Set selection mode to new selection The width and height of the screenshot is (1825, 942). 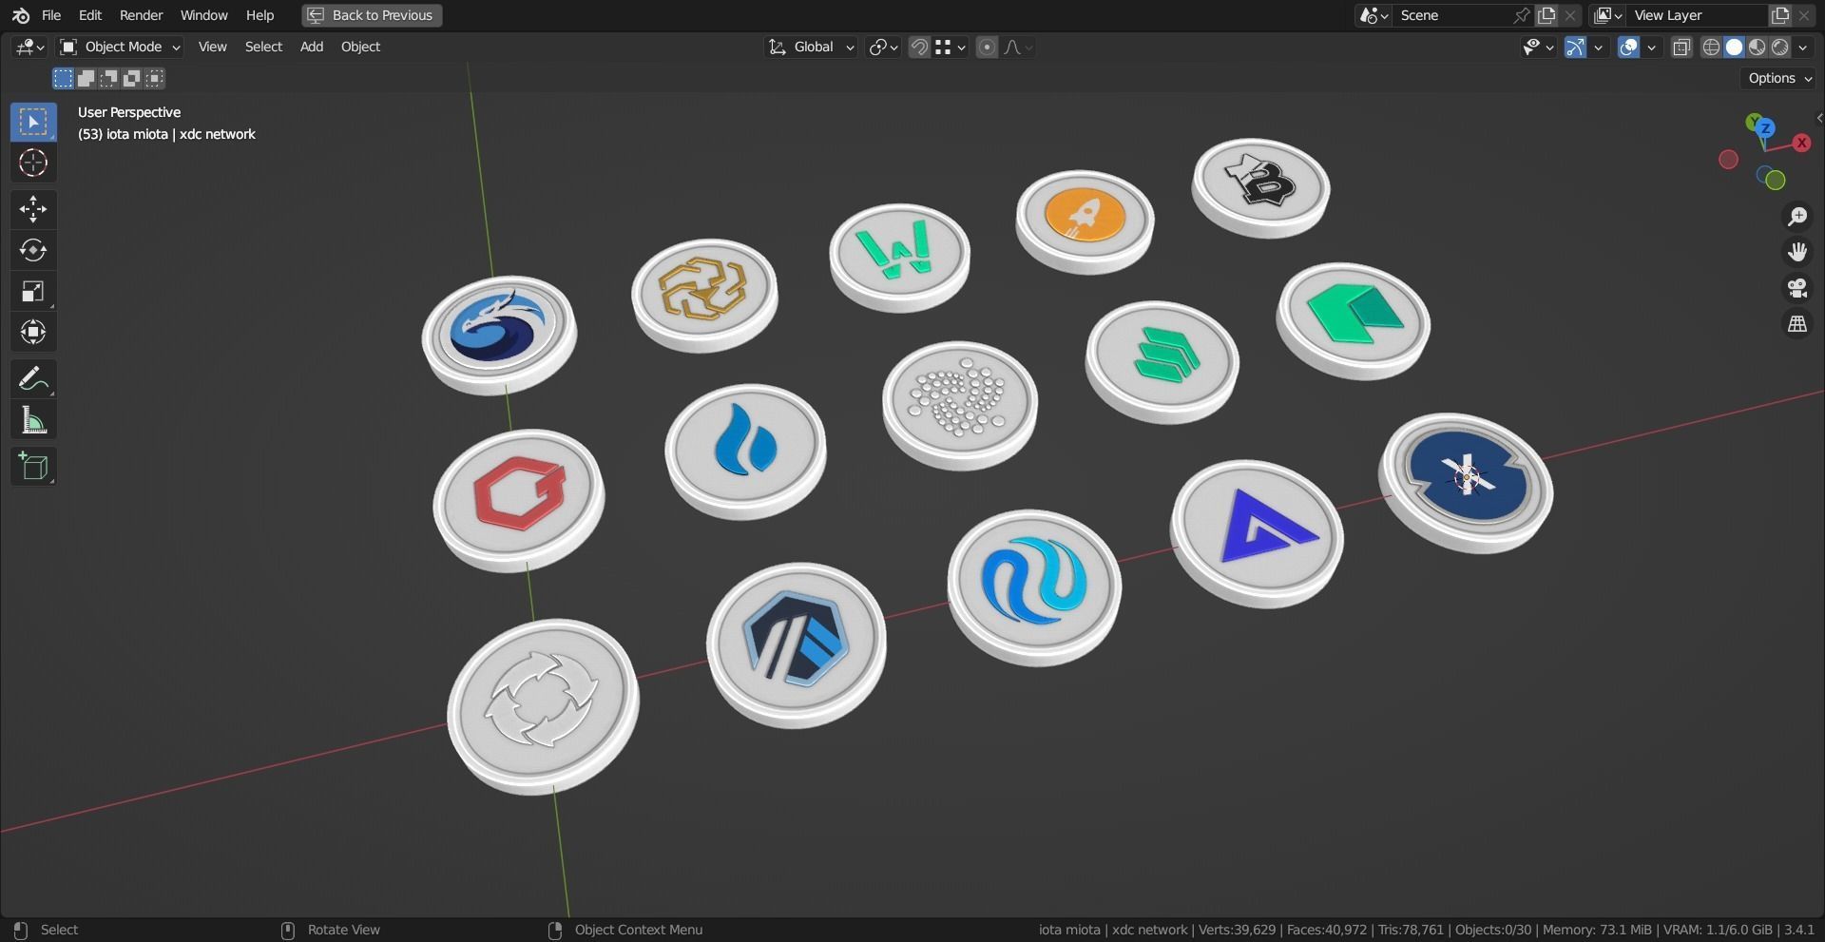pyautogui.click(x=63, y=78)
